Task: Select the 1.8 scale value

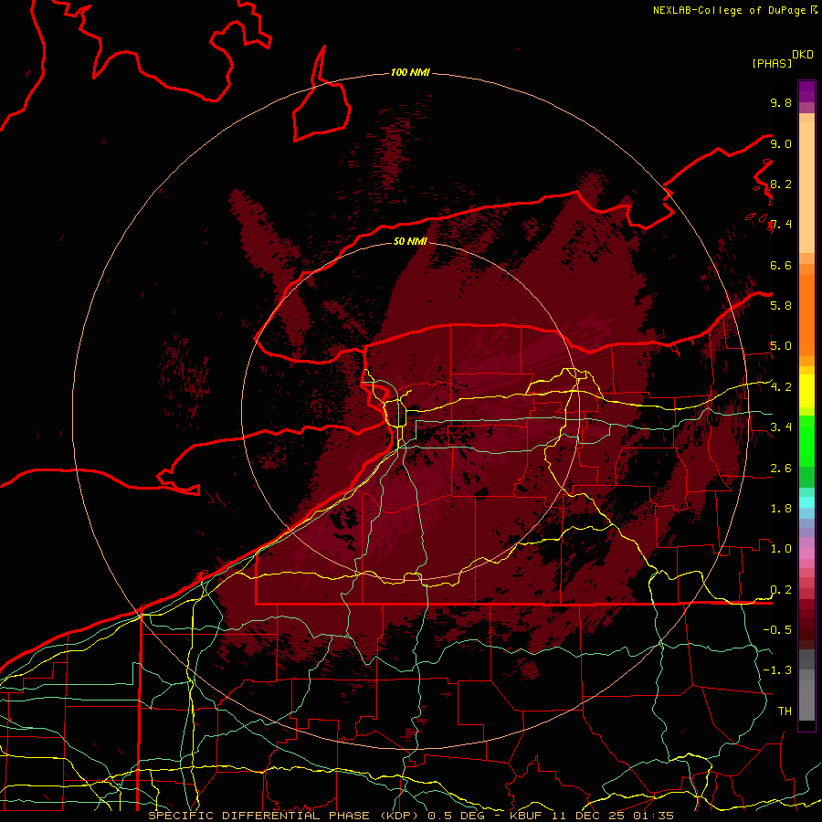Action: coord(781,509)
